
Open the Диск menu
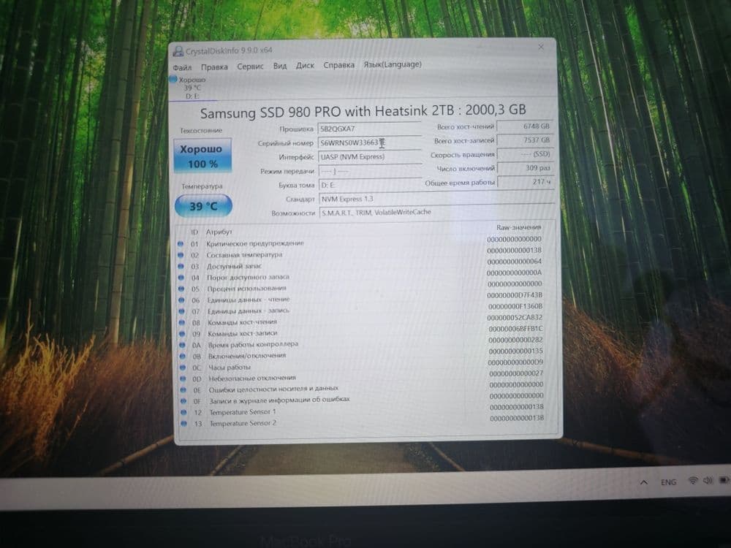coord(305,66)
